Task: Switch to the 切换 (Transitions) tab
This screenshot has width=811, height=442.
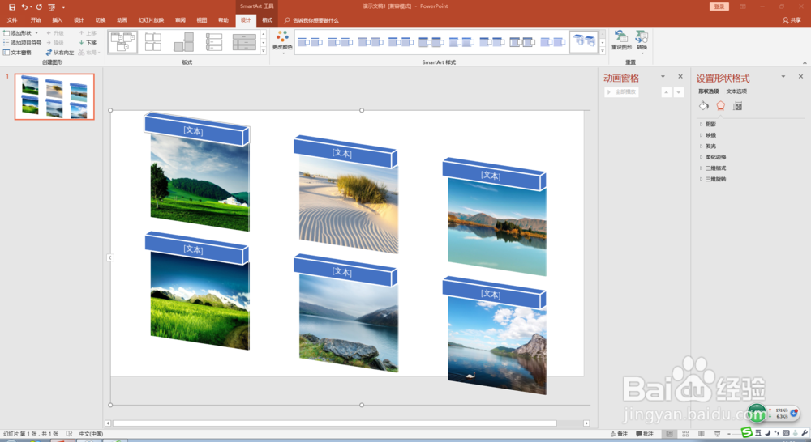Action: point(101,20)
